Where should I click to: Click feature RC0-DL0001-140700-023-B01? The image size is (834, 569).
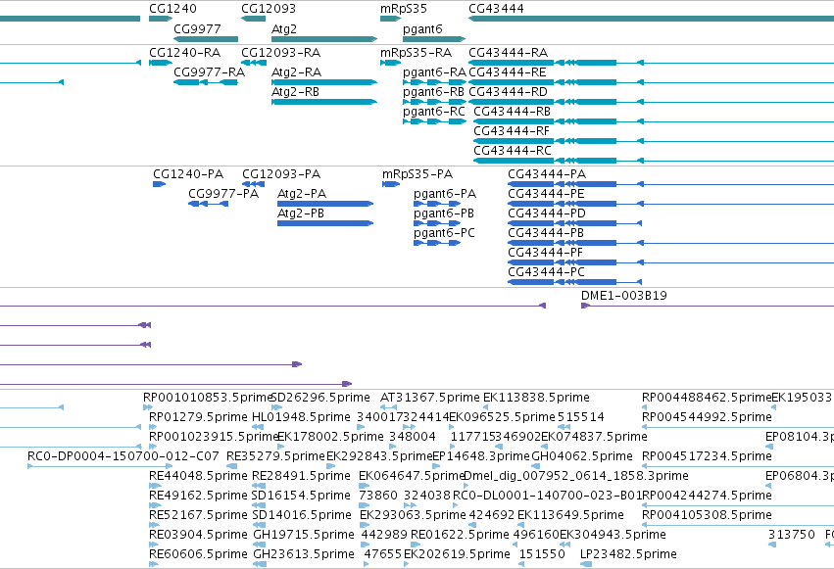coord(547,497)
